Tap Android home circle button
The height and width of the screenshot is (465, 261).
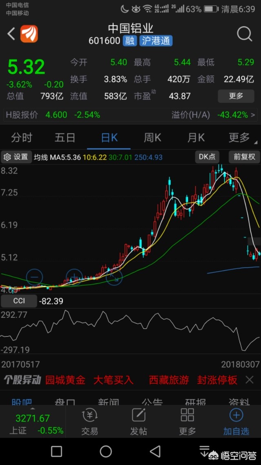(106, 452)
